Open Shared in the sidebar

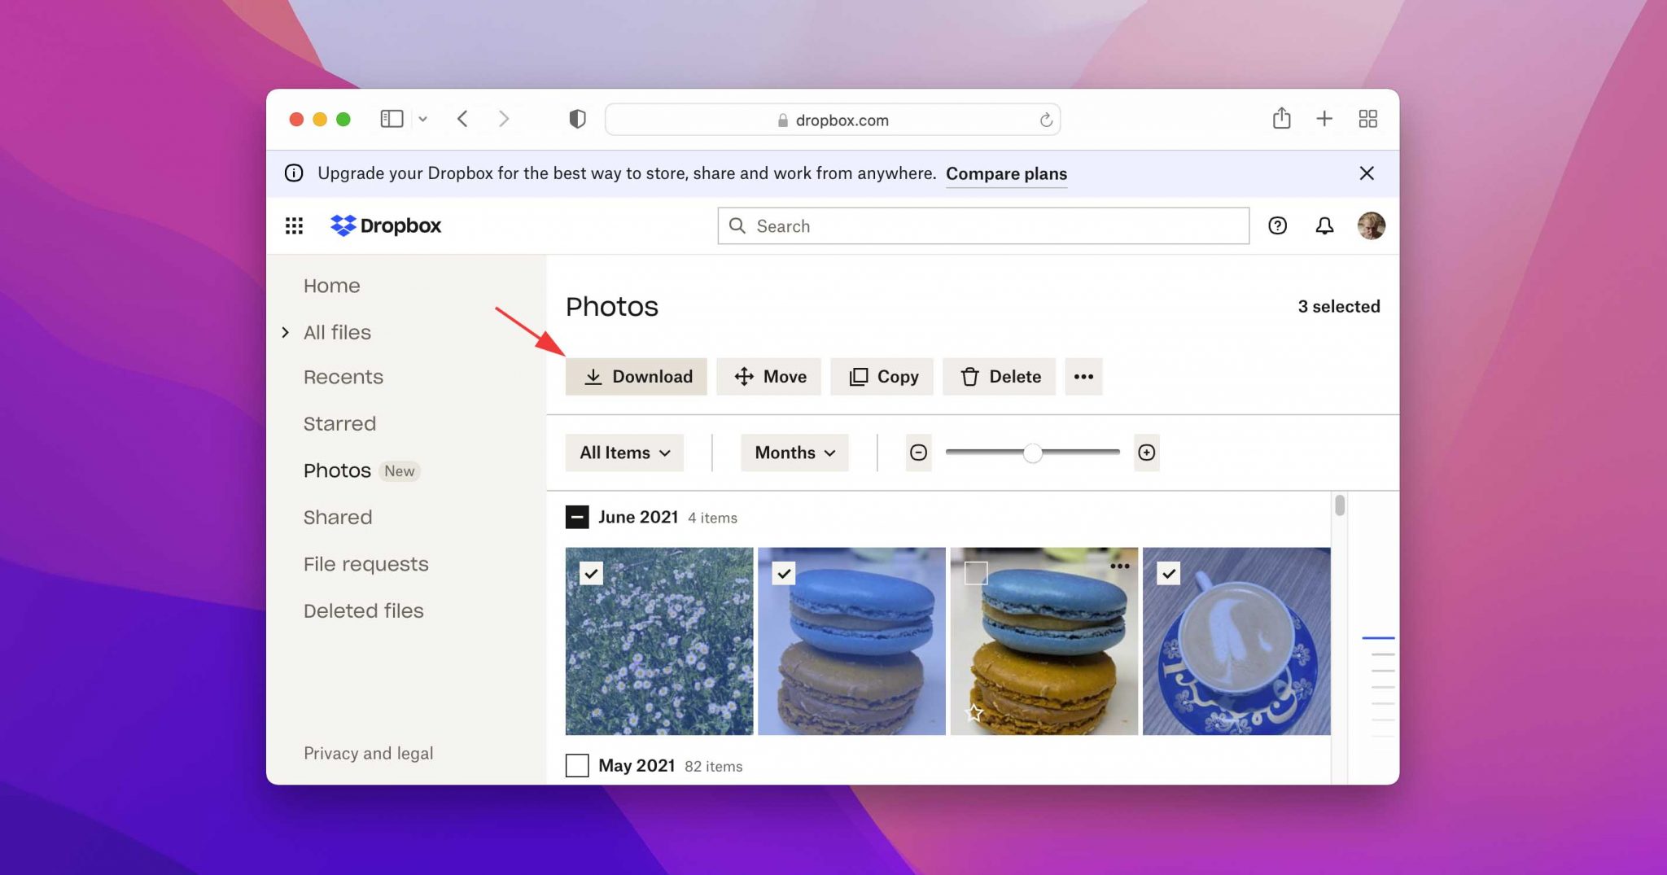(x=338, y=517)
